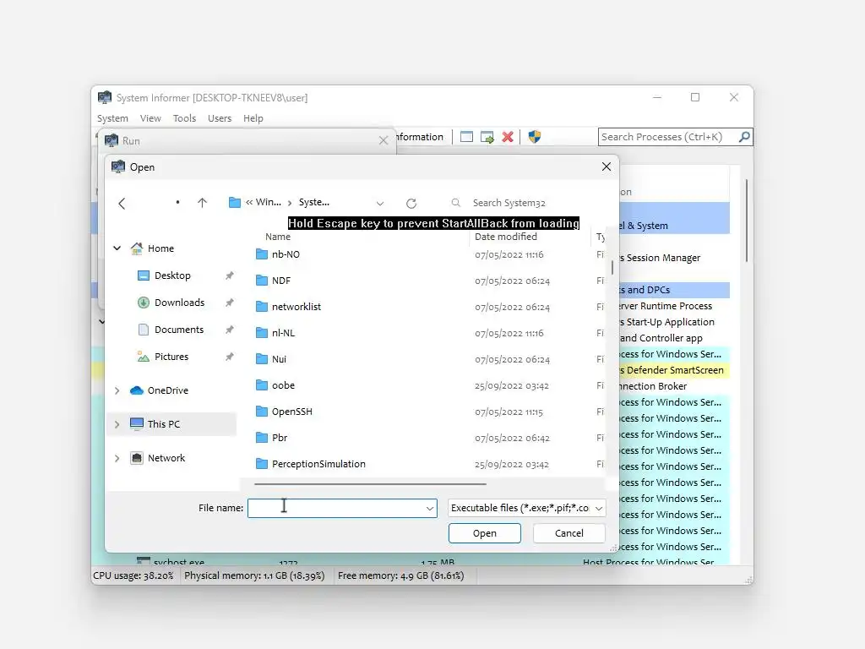Collapse the Home tree node
The image size is (865, 649).
coord(117,248)
